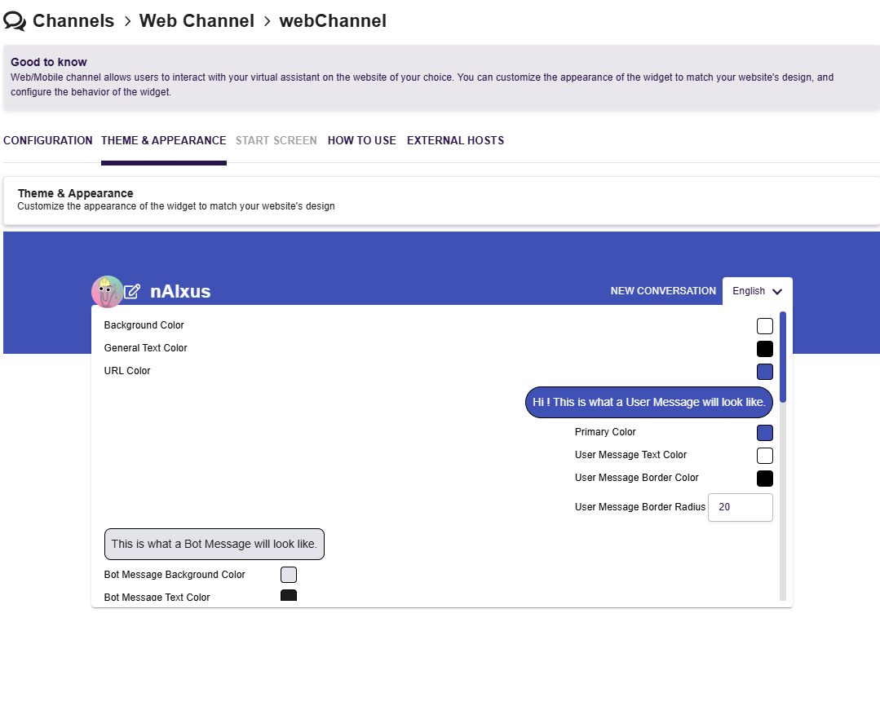Open the English language dropdown

coord(757,291)
